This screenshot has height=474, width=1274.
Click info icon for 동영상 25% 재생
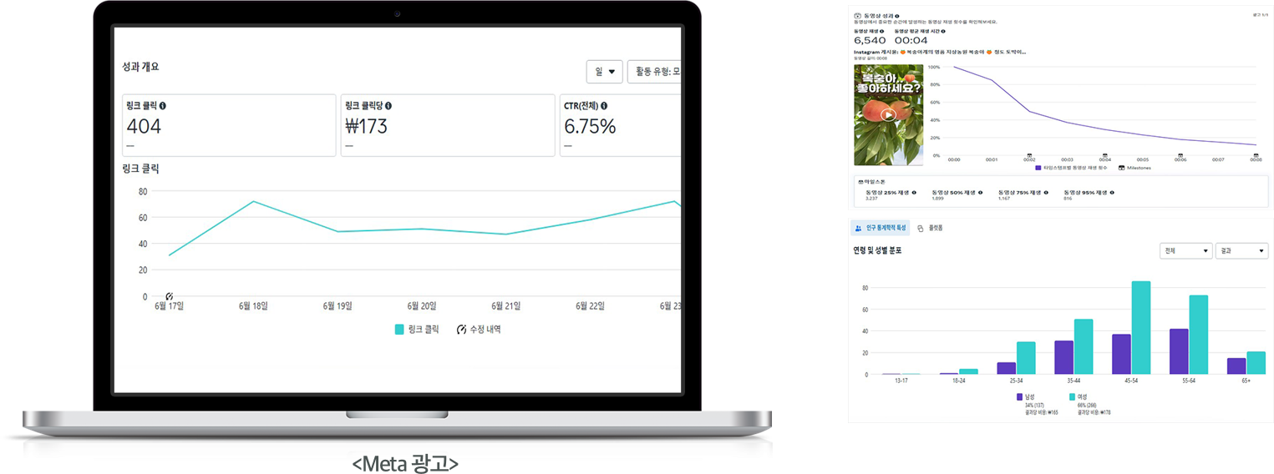[x=914, y=193]
